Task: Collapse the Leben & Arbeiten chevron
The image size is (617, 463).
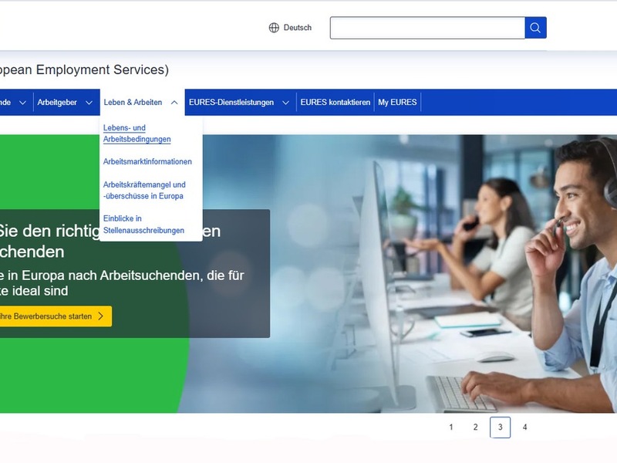Action: (x=174, y=103)
